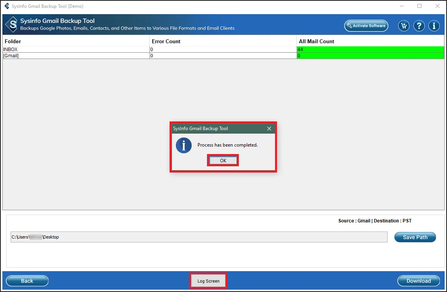Viewport: 447px width, 292px height.
Task: Select the INBOX folder row
Action: 223,49
